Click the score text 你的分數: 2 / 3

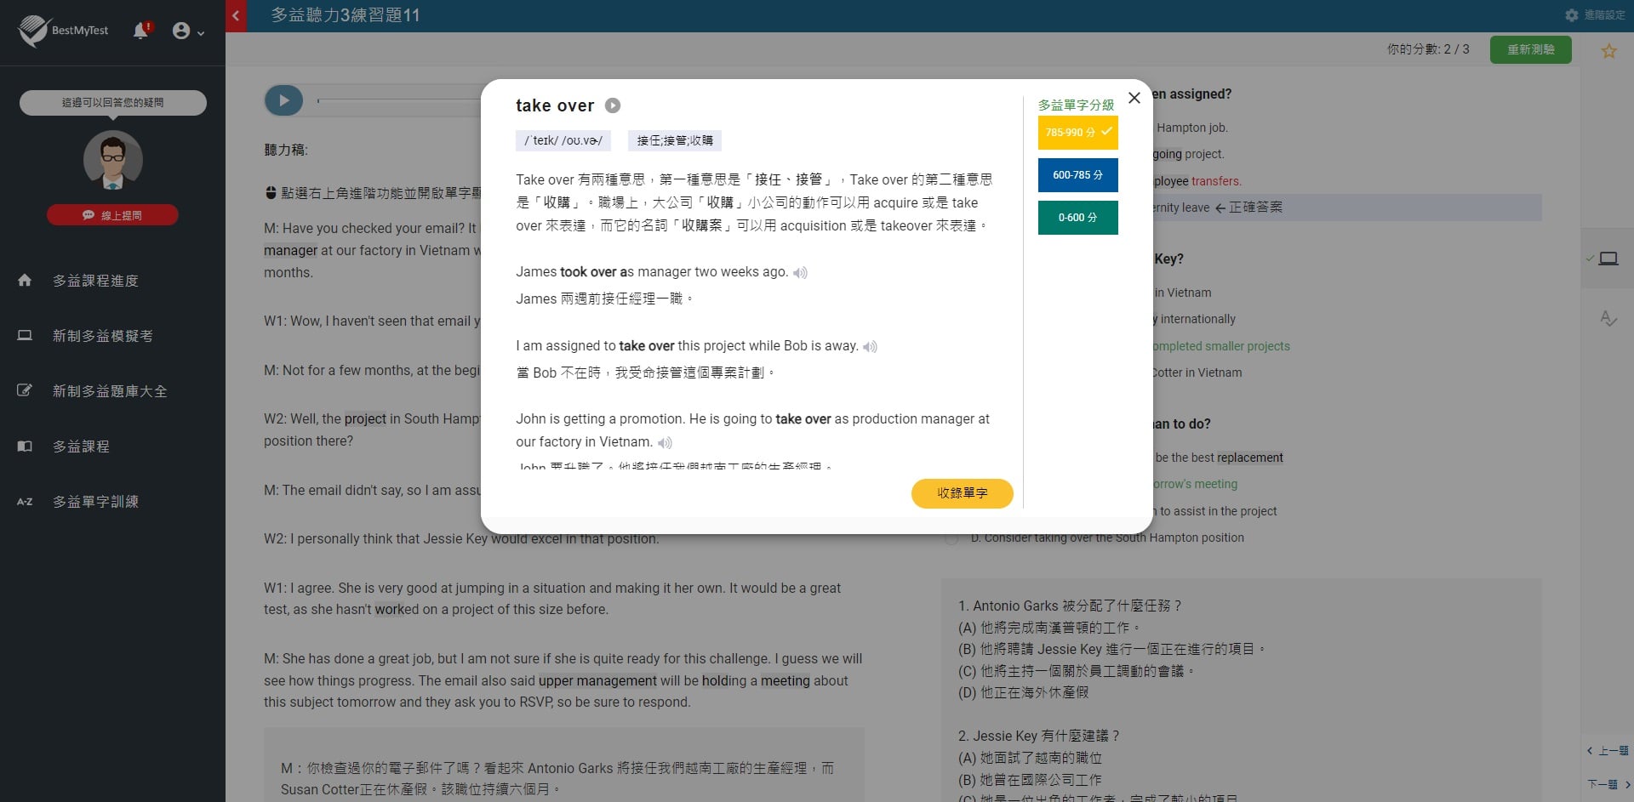point(1428,49)
